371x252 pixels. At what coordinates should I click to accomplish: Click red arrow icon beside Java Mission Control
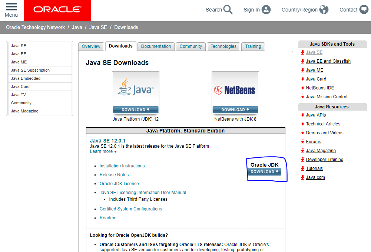point(302,96)
